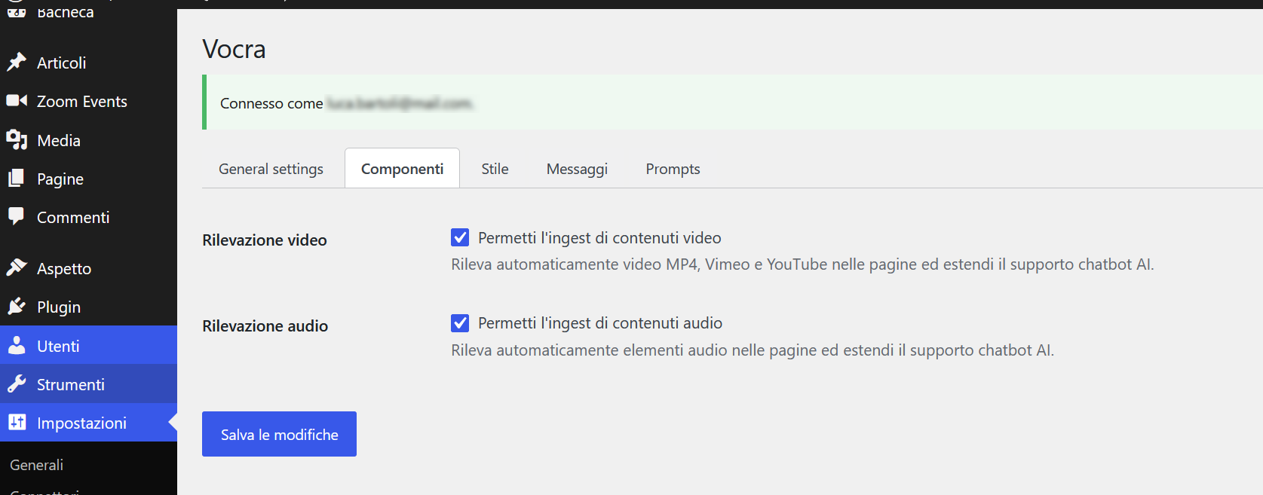This screenshot has height=495, width=1263.
Task: Click the Utenti person icon
Action: pos(17,346)
